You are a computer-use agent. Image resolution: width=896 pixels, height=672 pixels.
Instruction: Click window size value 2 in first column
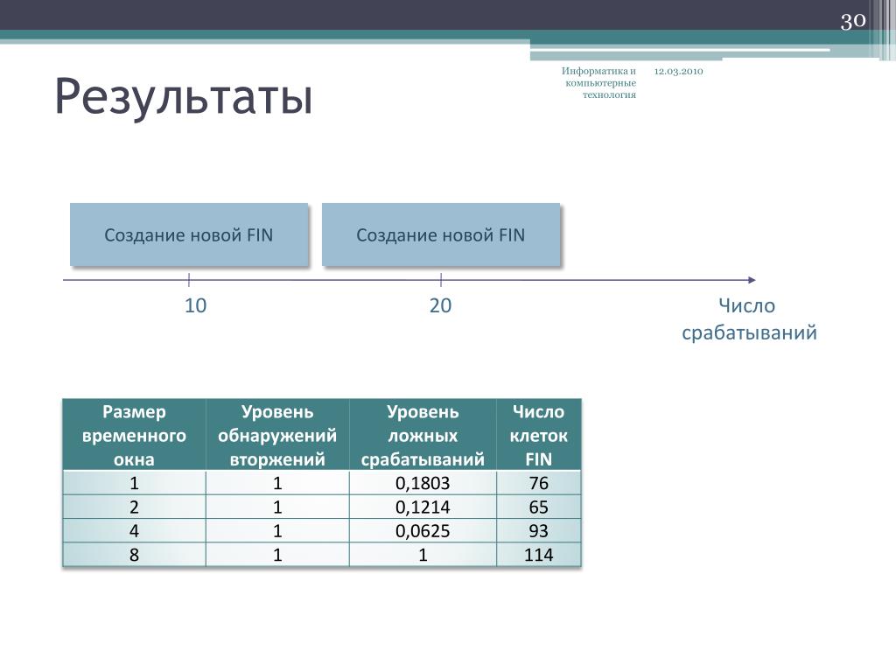tap(134, 507)
